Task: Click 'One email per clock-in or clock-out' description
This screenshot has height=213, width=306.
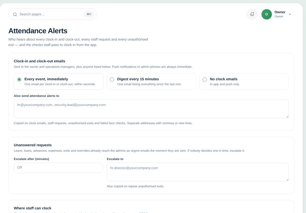Action: click(60, 84)
